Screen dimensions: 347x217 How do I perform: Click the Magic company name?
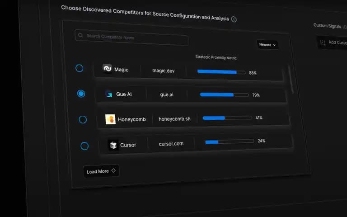pos(121,70)
